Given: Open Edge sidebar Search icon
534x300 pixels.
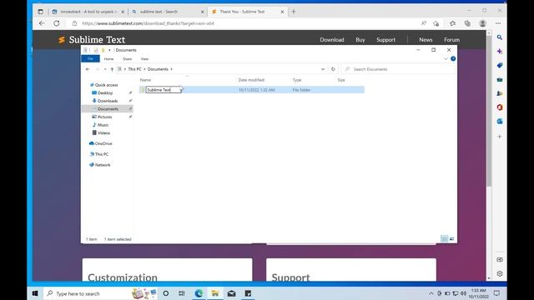Looking at the screenshot, I should pyautogui.click(x=499, y=37).
